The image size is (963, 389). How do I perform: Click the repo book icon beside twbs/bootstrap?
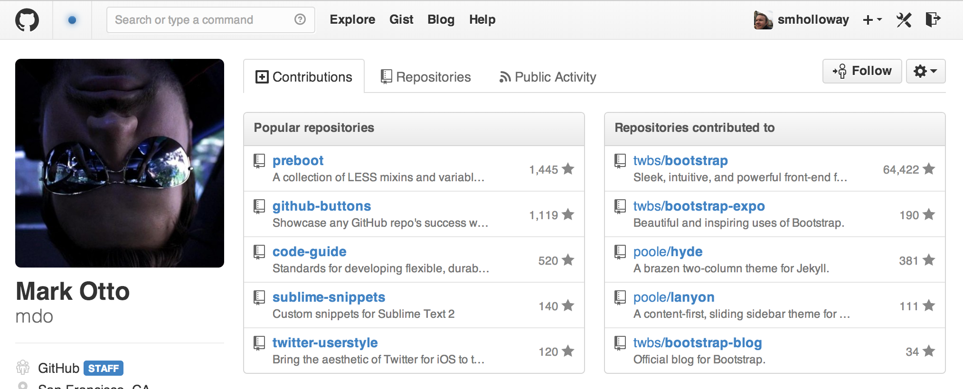pos(620,161)
